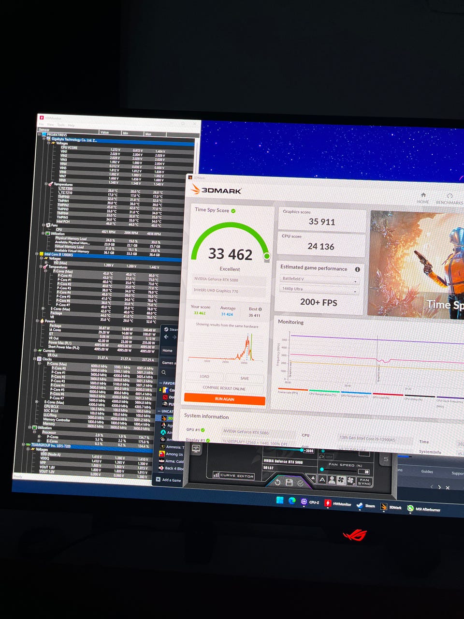Toggle the Afterburner Auto fan 'A' button

(x=322, y=480)
